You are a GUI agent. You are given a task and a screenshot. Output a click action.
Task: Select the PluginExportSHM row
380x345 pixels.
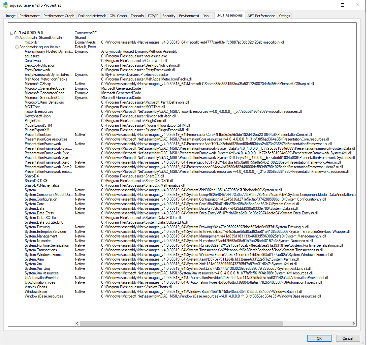[x=38, y=125]
